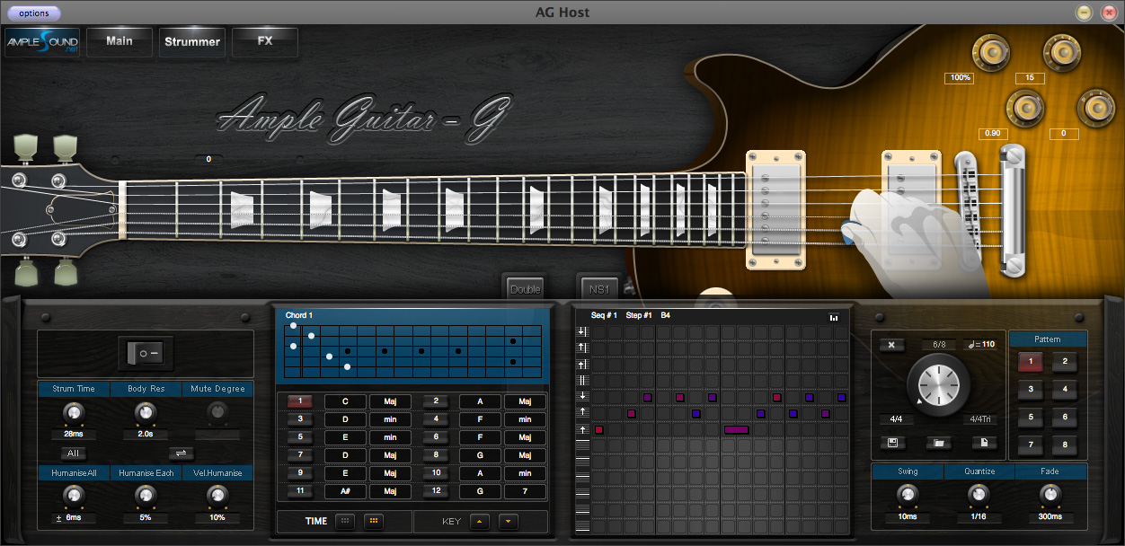Select chord slot 12
Screen dimensions: 1125x546
(x=435, y=491)
